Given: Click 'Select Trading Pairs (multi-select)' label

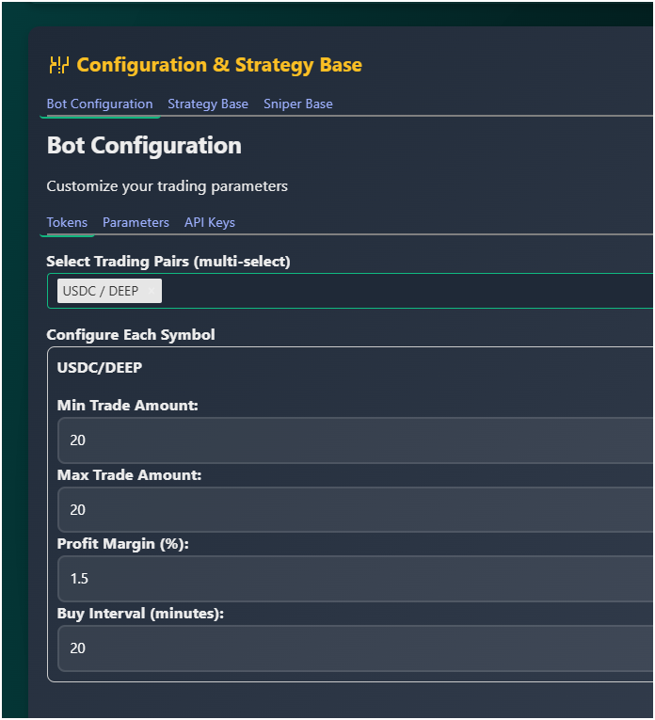Looking at the screenshot, I should [x=168, y=262].
